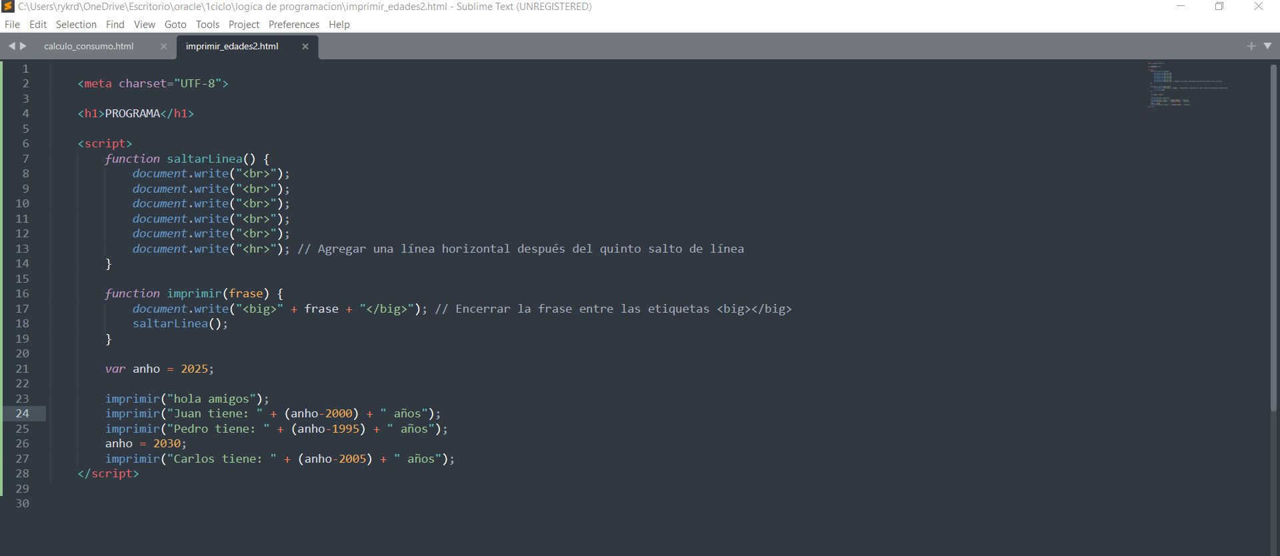Close the imprimir_edades2.html tab
The width and height of the screenshot is (1280, 556).
pos(305,47)
